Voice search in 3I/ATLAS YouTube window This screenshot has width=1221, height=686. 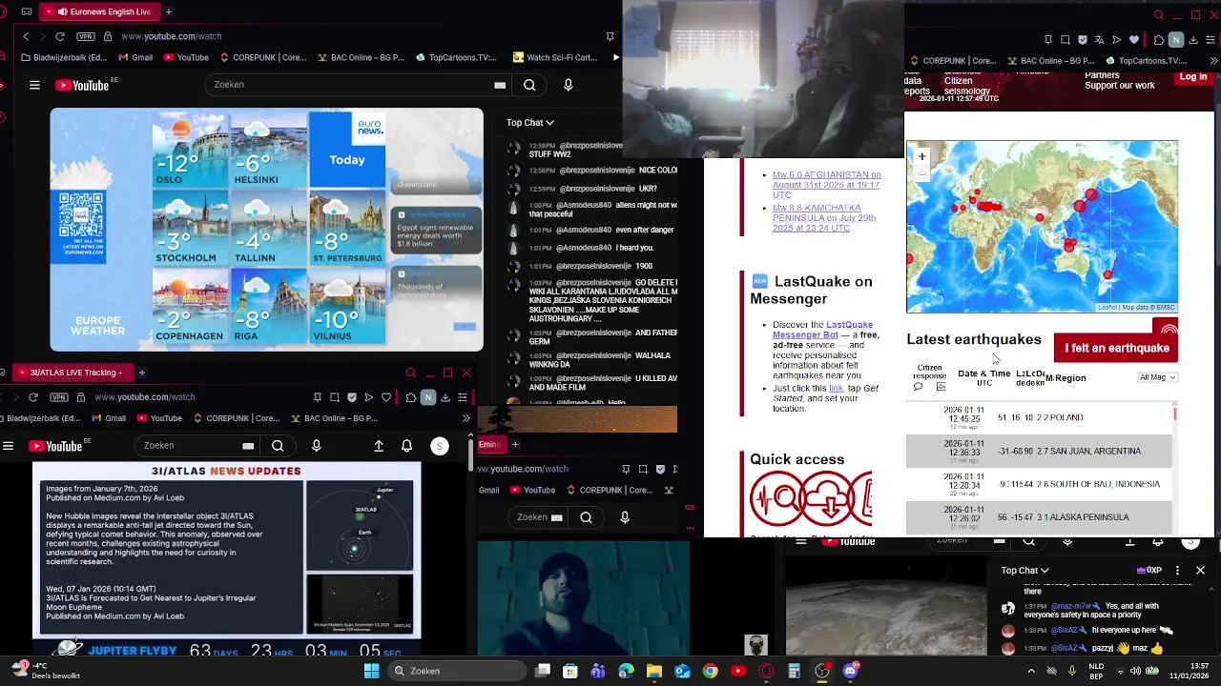point(317,446)
